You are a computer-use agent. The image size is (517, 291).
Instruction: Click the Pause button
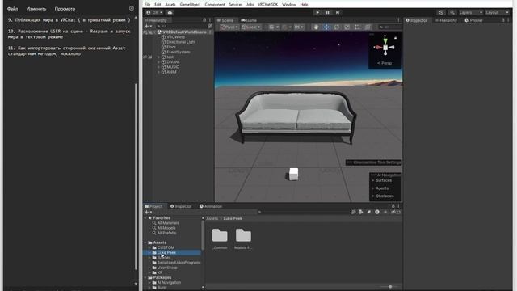click(327, 13)
